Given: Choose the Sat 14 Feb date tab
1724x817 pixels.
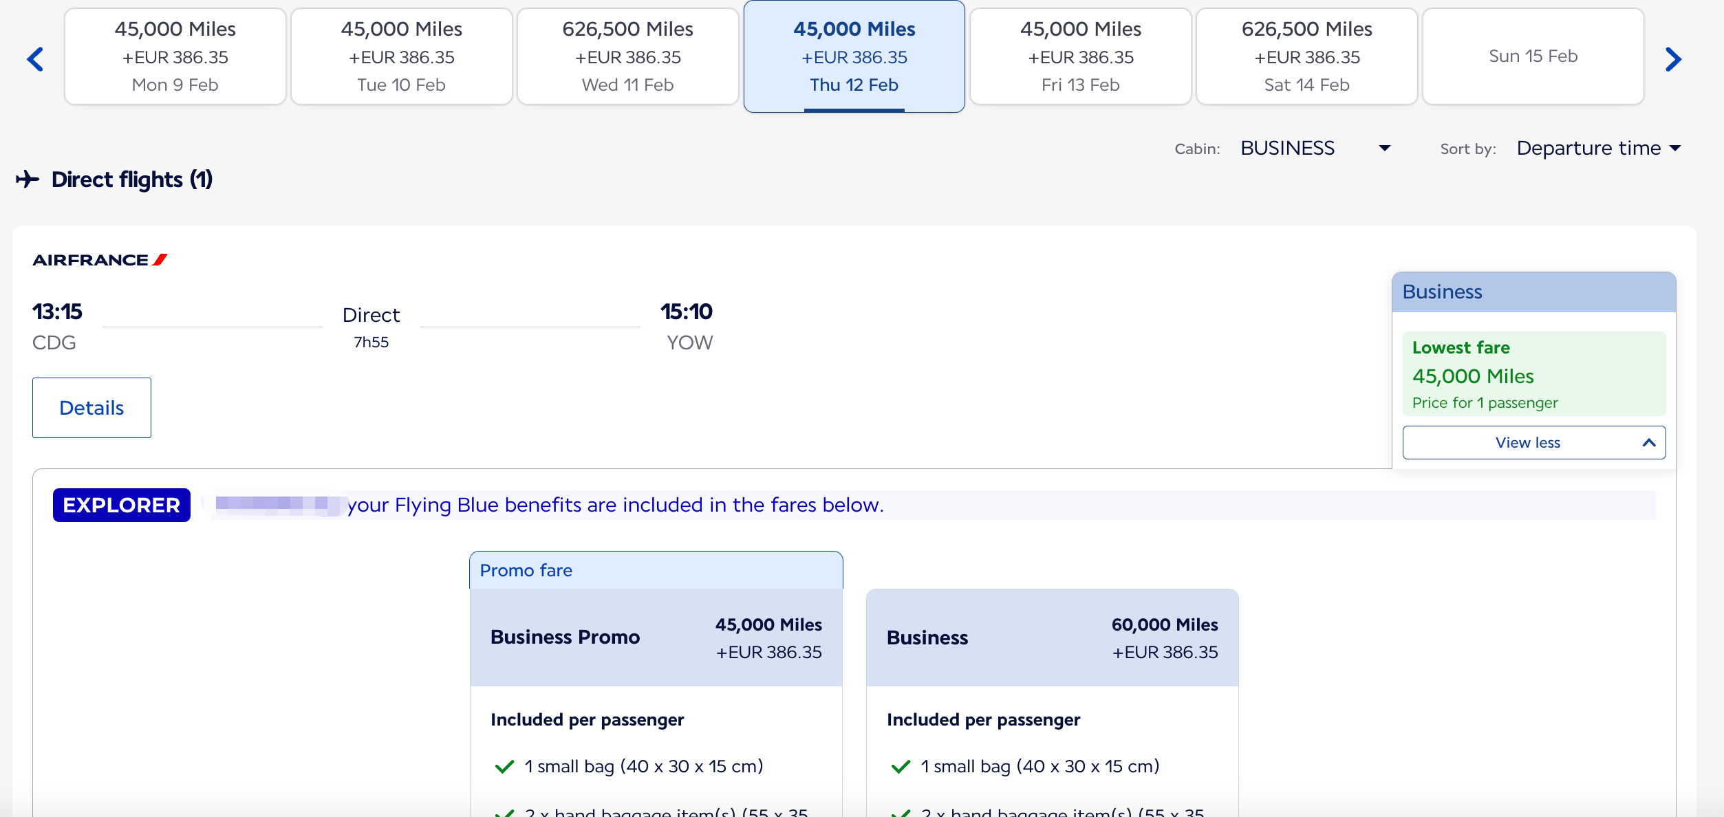Looking at the screenshot, I should click(x=1307, y=56).
